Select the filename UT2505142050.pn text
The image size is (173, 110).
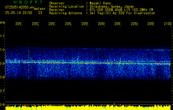[20, 7]
